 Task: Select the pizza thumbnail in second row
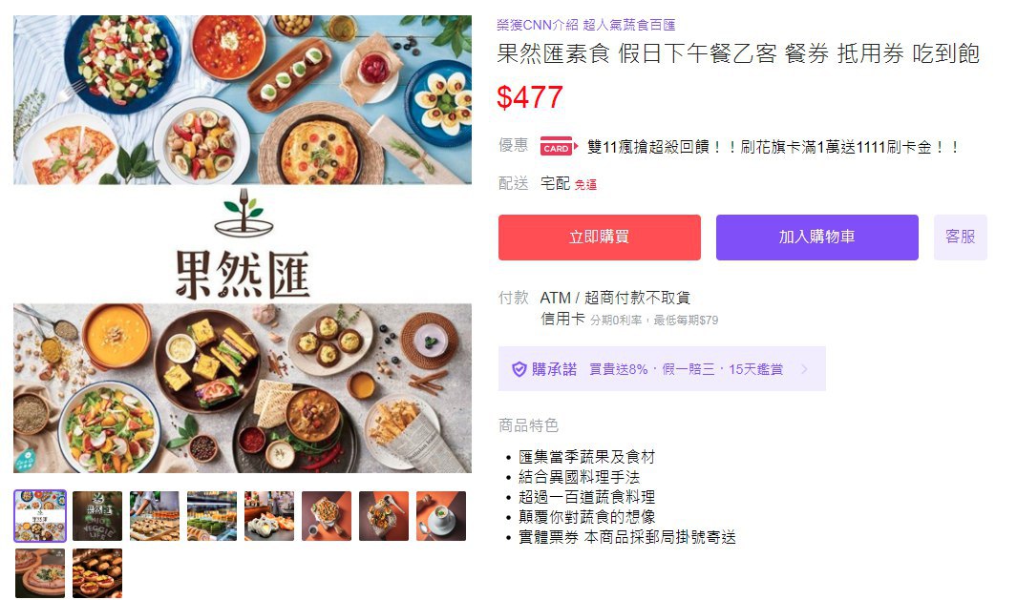(40, 573)
